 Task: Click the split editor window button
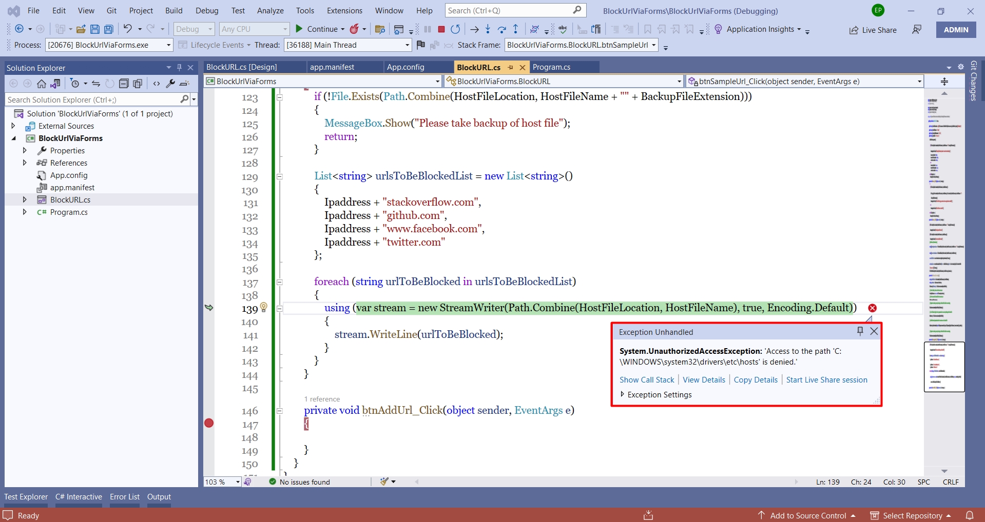coord(944,81)
